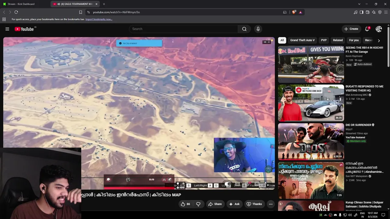
Task: Reload the page in the browser
Action: click(x=16, y=12)
